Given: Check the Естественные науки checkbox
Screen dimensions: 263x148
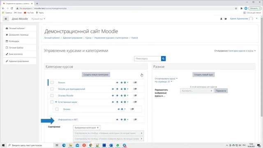Looking at the screenshot, I should 52,102.
